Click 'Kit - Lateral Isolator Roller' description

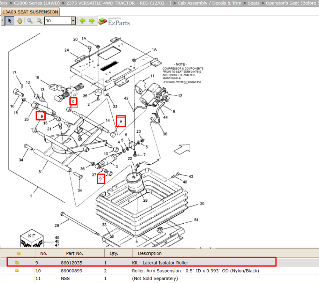click(160, 263)
